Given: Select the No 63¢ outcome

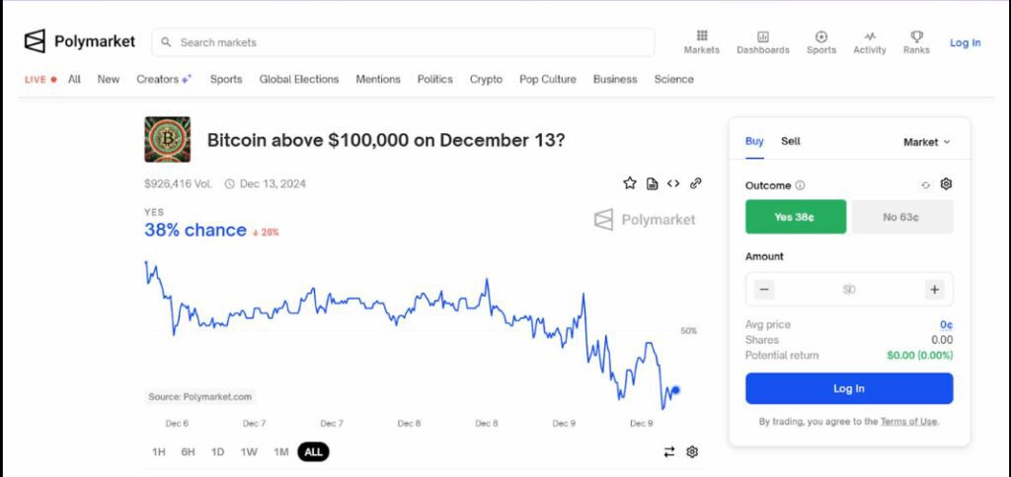Looking at the screenshot, I should [x=902, y=217].
